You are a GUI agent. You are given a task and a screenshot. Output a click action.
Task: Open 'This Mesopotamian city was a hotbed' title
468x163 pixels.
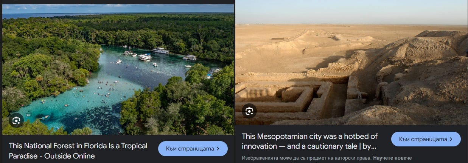310,141
